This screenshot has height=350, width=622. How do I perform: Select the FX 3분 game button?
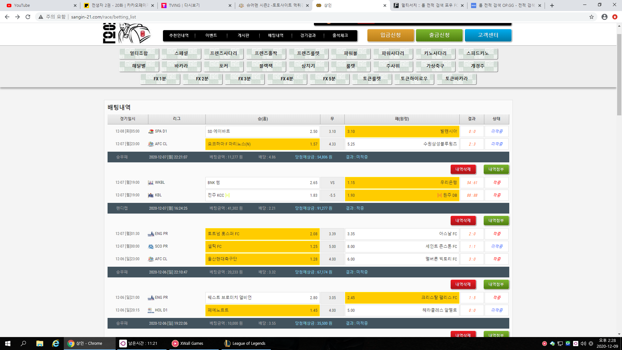point(245,79)
